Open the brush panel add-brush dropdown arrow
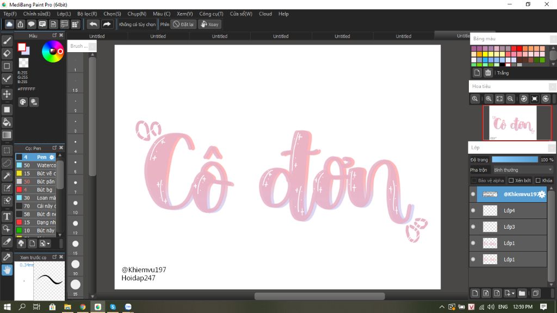This screenshot has width=557, height=313. (x=48, y=243)
